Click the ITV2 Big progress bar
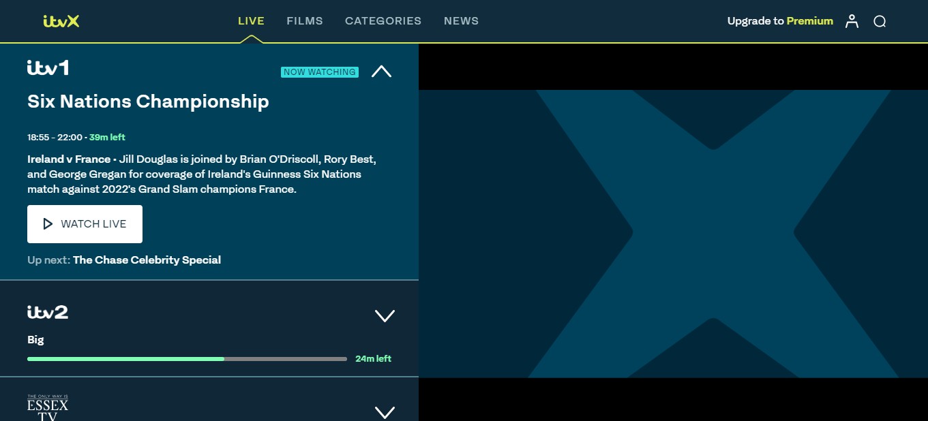This screenshot has height=421, width=928. tap(187, 359)
